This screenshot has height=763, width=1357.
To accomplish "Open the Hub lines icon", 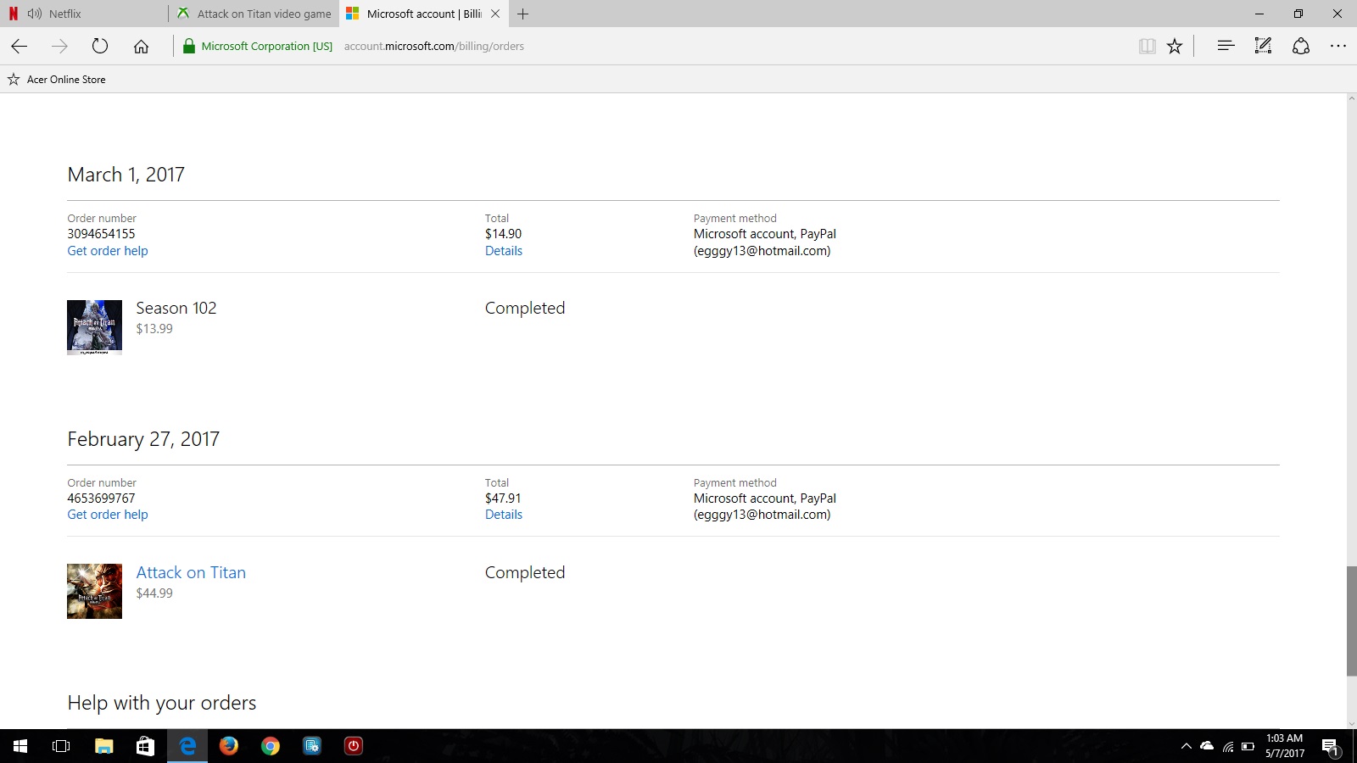I will pyautogui.click(x=1226, y=47).
